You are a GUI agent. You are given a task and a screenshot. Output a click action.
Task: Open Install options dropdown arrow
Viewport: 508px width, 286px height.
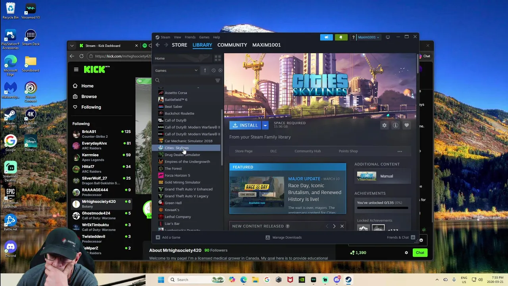pyautogui.click(x=265, y=126)
